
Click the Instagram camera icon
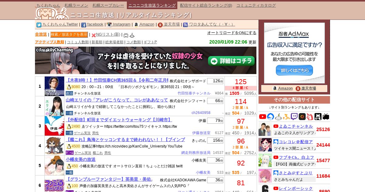coord(109,25)
